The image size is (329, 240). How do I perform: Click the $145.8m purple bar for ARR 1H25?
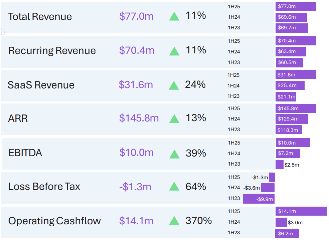coord(296,108)
